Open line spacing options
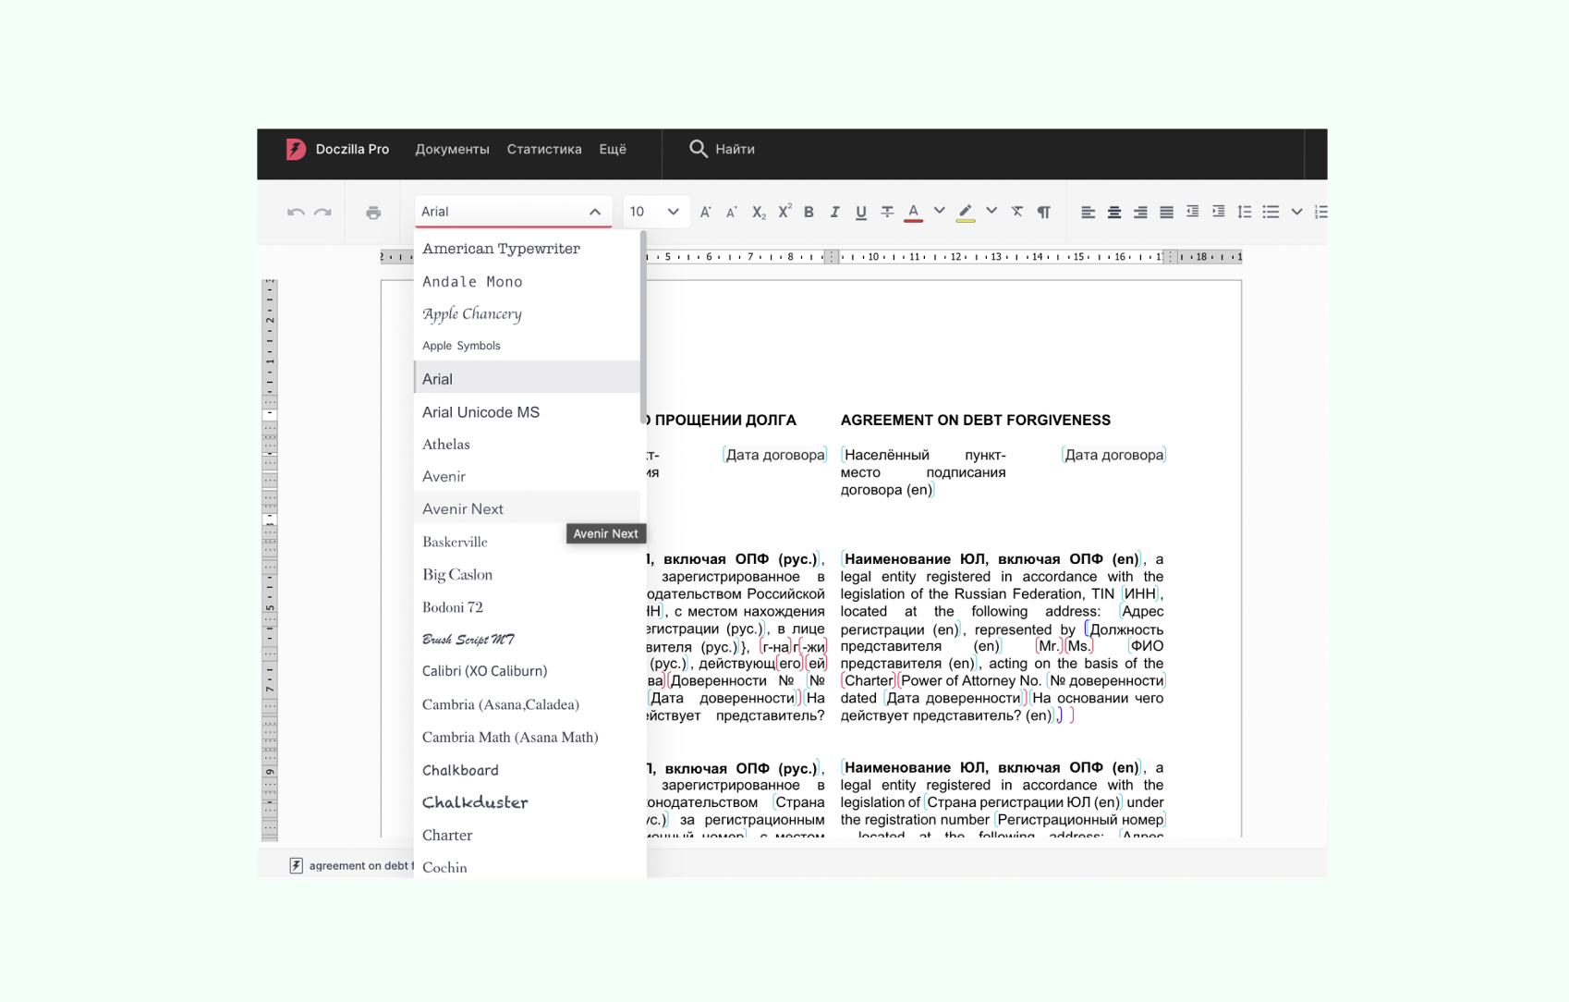 pyautogui.click(x=1244, y=212)
